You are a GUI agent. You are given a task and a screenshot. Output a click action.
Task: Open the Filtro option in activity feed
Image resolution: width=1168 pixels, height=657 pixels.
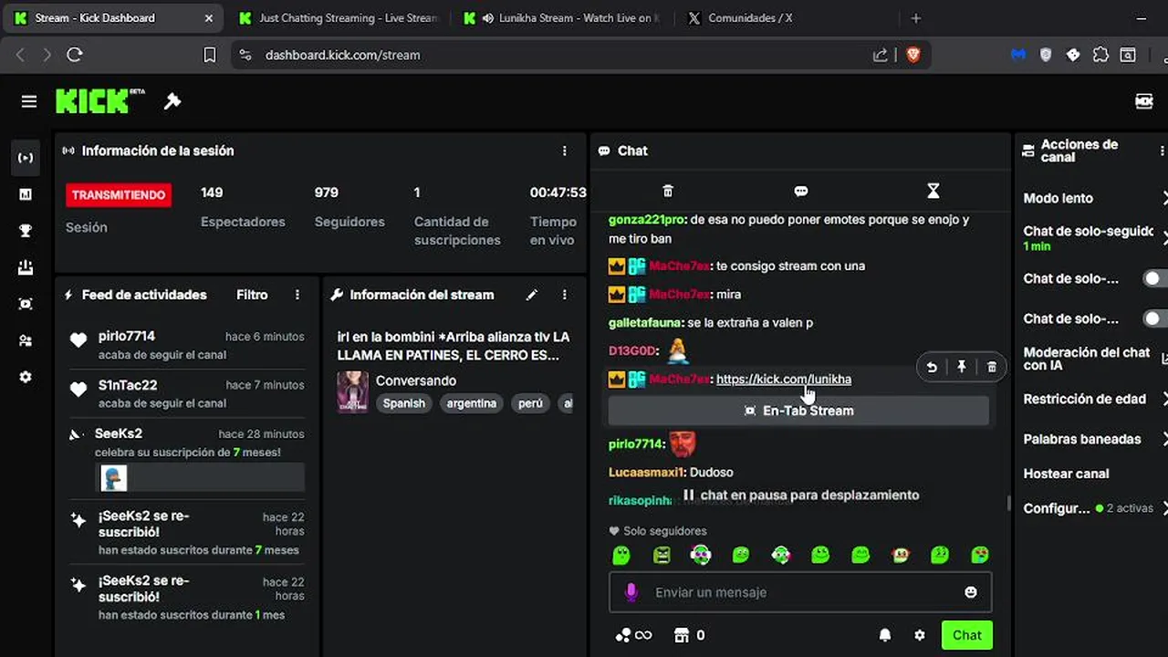click(252, 295)
